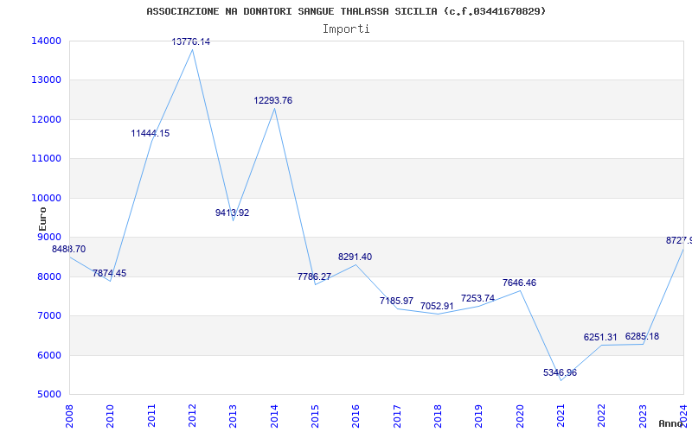Click the 2018 x-axis year label
Image resolution: width=692 pixels, height=432 pixels.
(438, 416)
